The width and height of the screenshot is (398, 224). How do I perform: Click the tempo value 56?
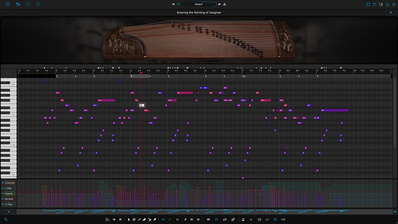click(251, 219)
